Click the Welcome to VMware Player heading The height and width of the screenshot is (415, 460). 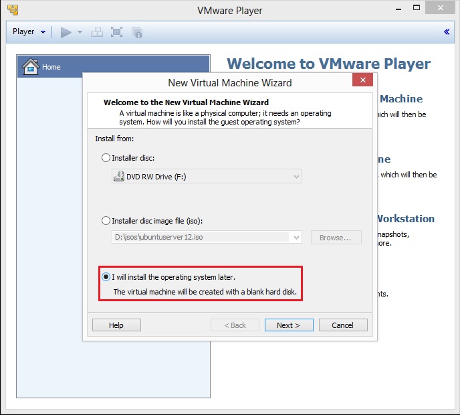pos(328,64)
